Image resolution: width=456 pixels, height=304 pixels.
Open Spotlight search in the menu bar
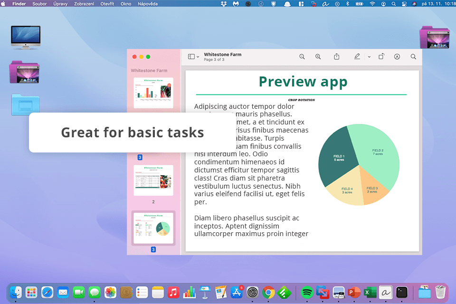coord(393,4)
